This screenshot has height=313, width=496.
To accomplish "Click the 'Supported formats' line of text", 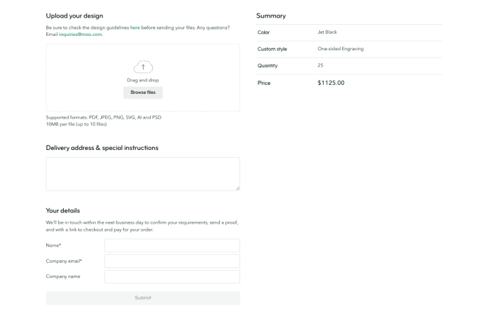I will click(103, 117).
